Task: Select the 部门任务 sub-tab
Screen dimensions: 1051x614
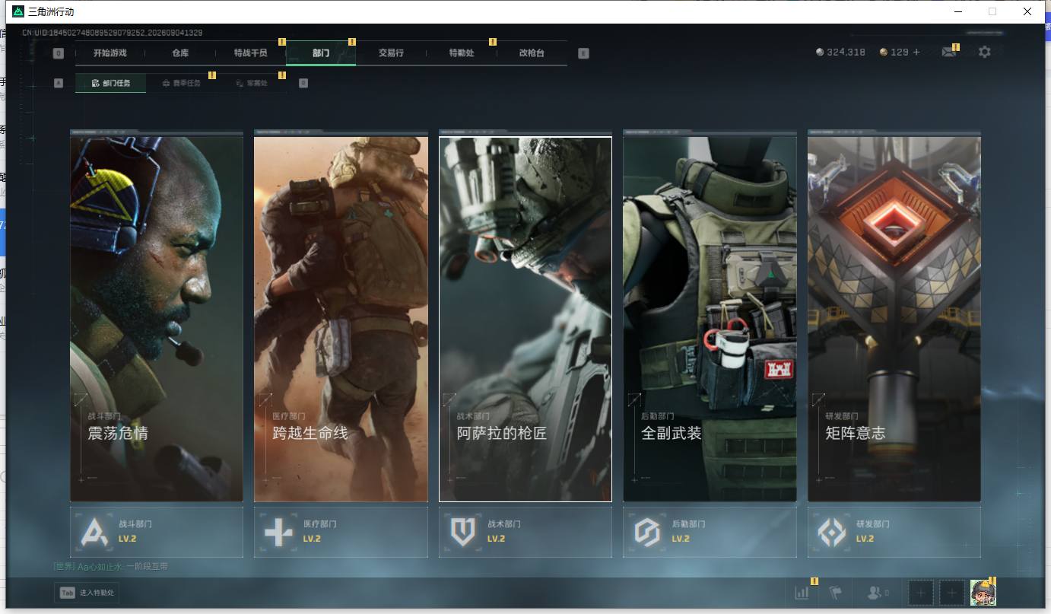Action: [x=110, y=83]
